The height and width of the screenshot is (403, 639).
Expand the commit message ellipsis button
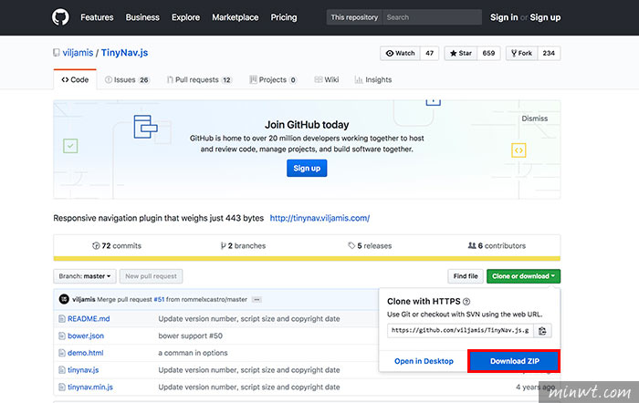point(257,300)
